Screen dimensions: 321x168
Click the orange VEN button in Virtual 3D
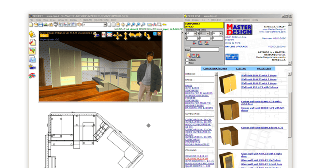click(x=44, y=36)
